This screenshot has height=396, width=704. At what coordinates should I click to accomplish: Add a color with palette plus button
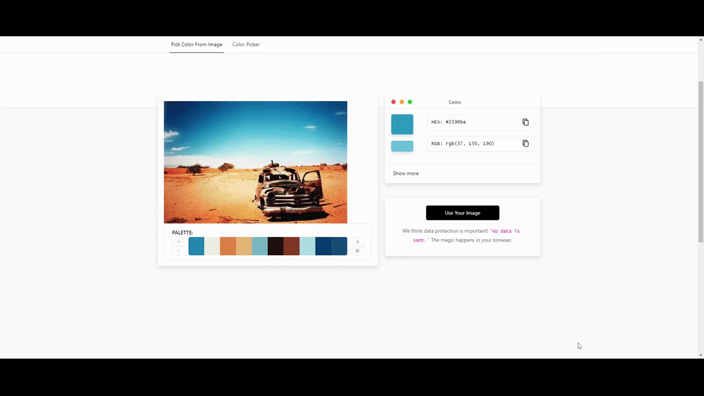(x=178, y=241)
